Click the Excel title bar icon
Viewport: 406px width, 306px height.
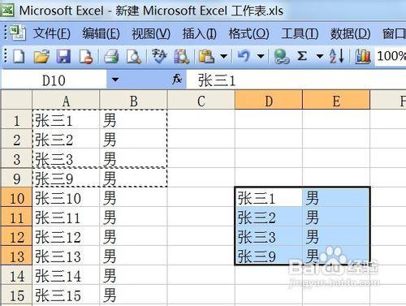click(7, 11)
